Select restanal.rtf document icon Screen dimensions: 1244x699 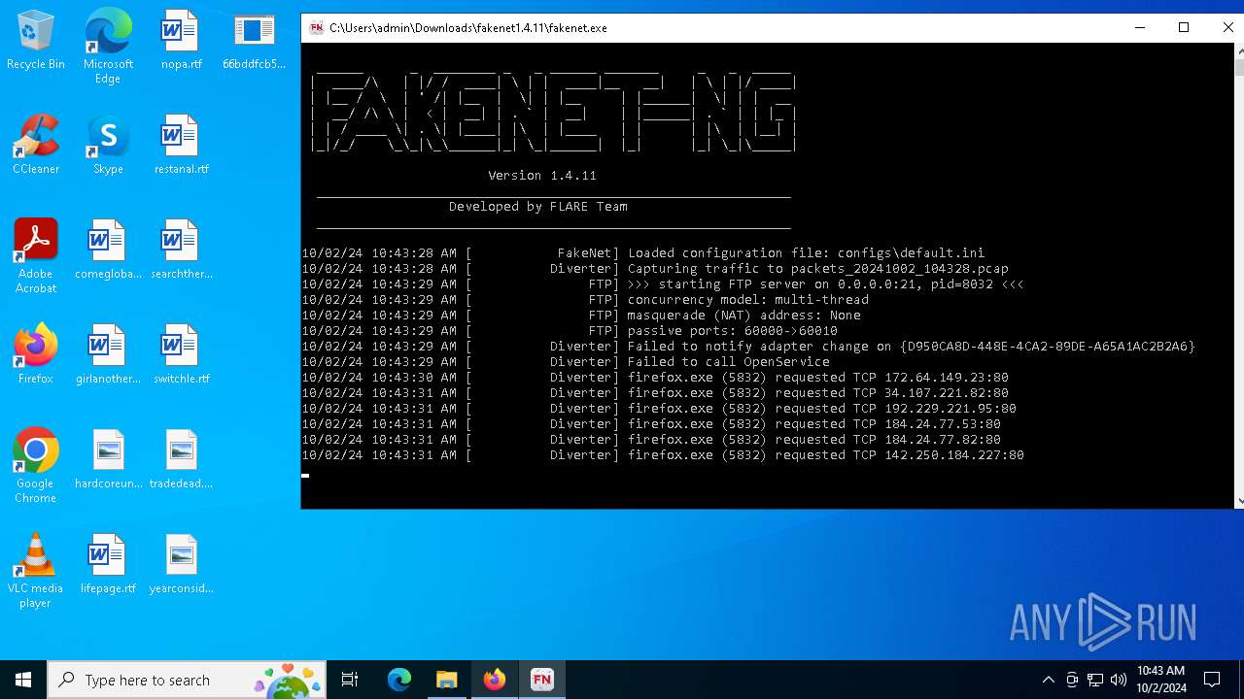point(181,146)
